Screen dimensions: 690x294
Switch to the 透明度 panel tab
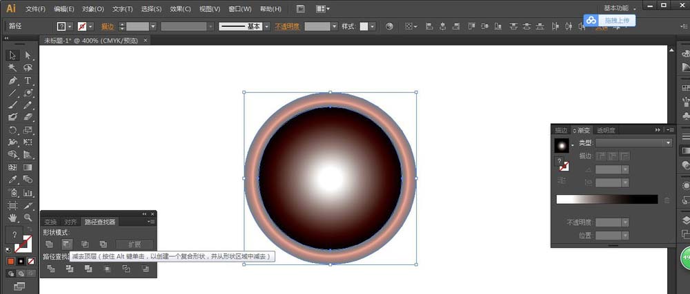coord(607,130)
